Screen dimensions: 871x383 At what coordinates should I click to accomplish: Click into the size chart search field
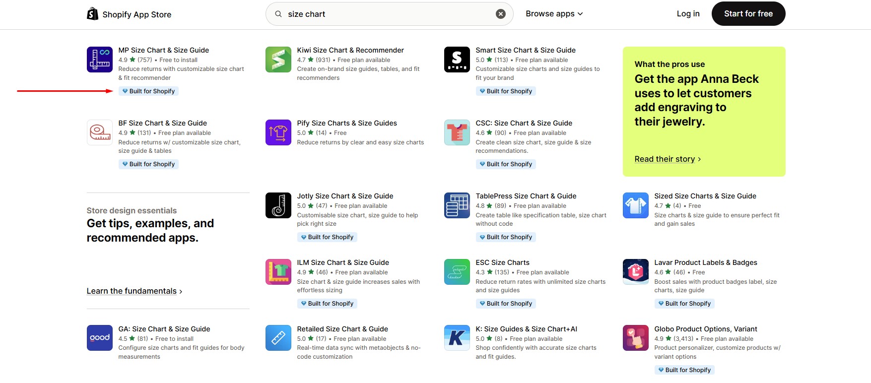tap(387, 14)
